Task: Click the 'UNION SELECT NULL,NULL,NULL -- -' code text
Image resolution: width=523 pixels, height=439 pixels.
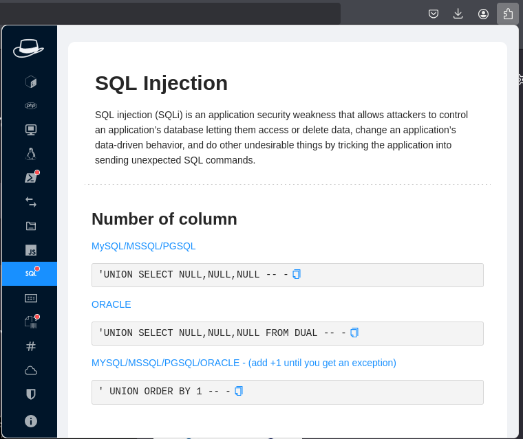Action: (x=193, y=274)
